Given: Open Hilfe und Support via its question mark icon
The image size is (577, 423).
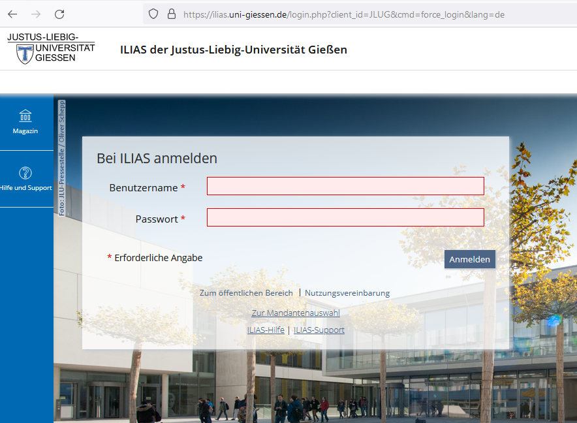Looking at the screenshot, I should click(x=25, y=174).
